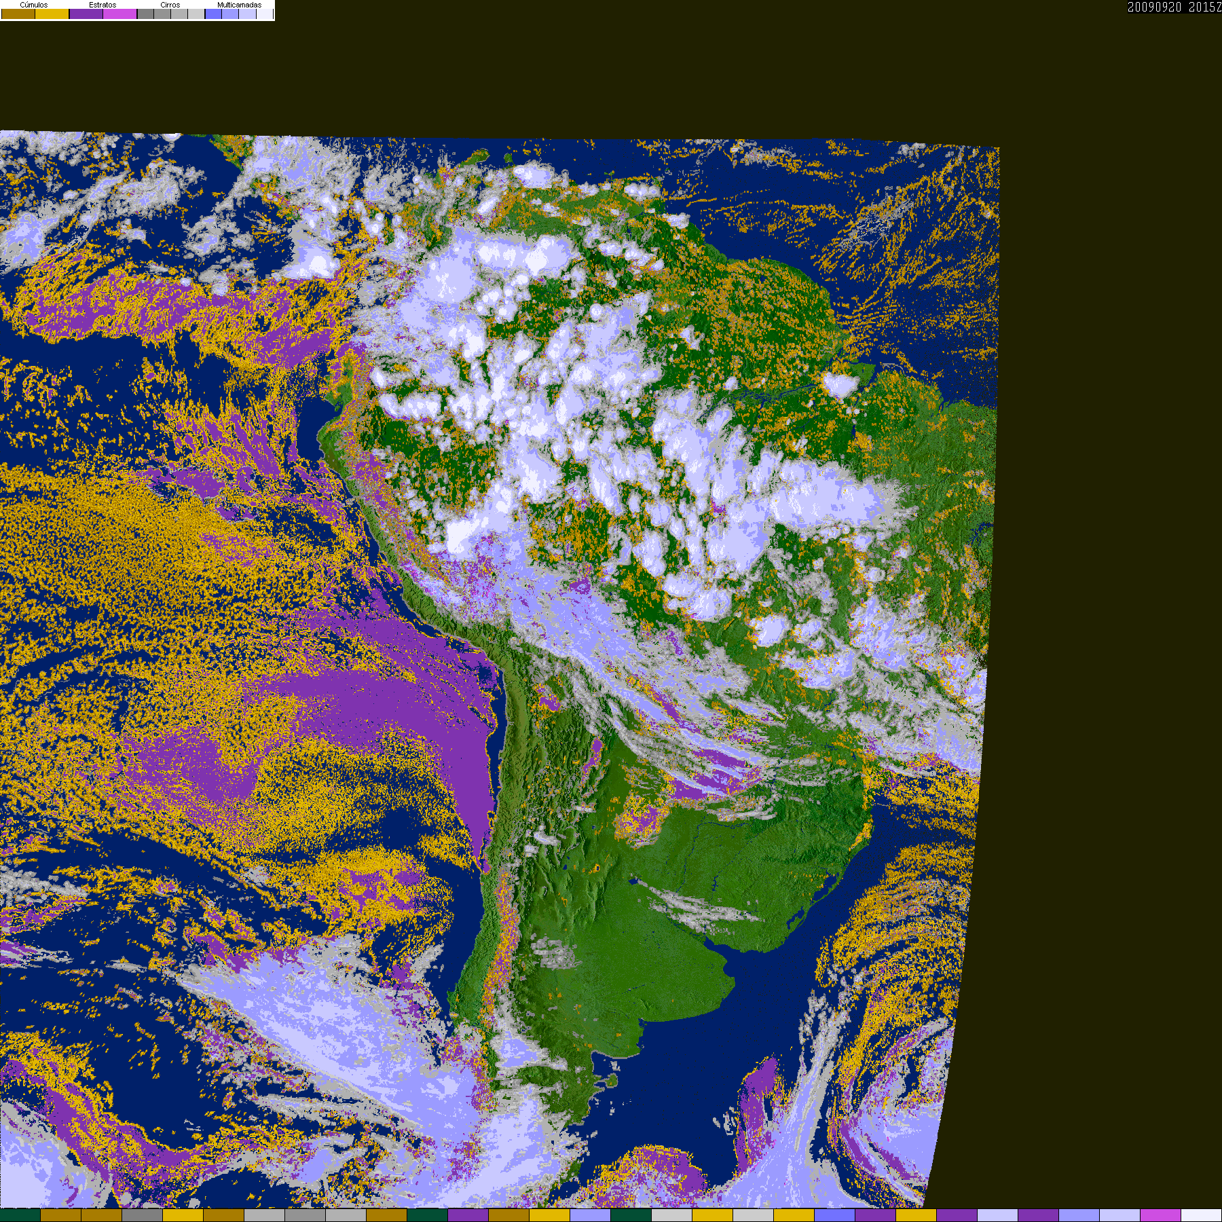
Task: Click the magenta swatch in the bottom color strip
Action: point(1160,1215)
